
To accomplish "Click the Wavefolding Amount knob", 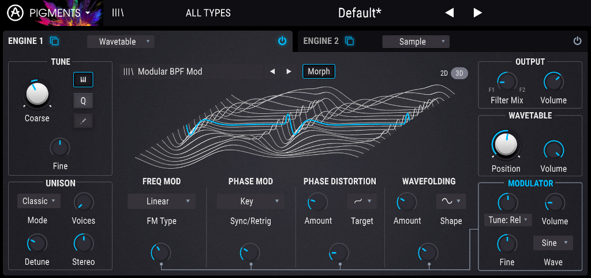I will coord(407,202).
